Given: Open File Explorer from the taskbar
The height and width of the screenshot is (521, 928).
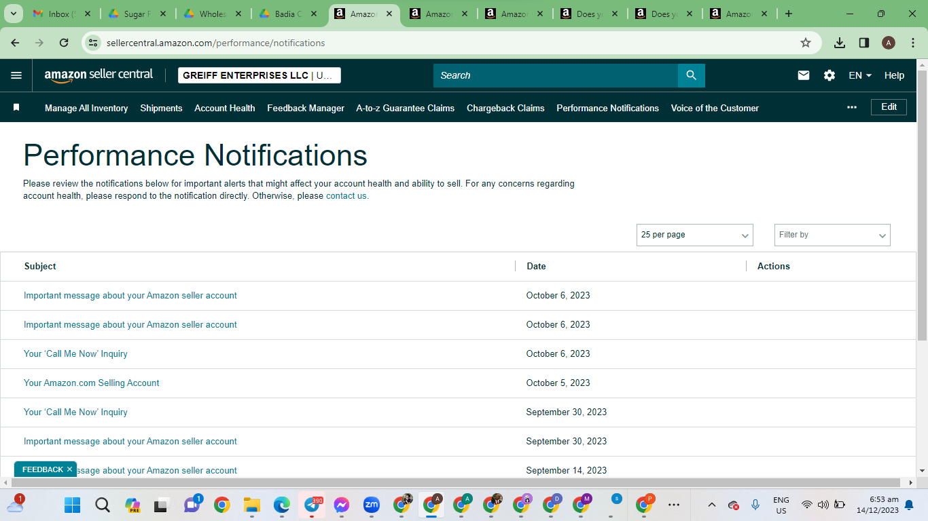Looking at the screenshot, I should [252, 505].
